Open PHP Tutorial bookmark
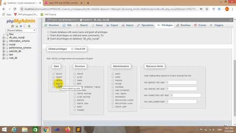Image resolution: width=236 pixels, height=133 pixels. point(48,14)
